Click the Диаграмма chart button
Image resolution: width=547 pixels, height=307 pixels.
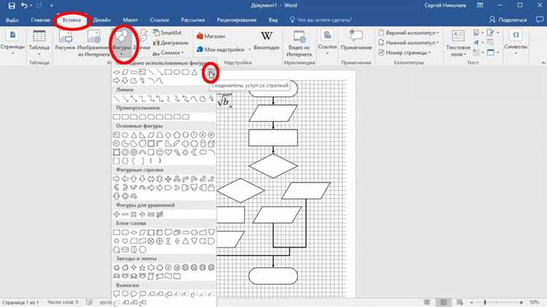click(x=171, y=42)
